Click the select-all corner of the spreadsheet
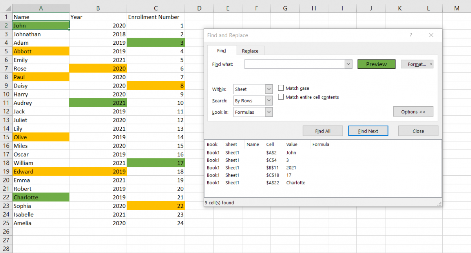Screen dimensions: 471x253 pyautogui.click(x=6, y=8)
